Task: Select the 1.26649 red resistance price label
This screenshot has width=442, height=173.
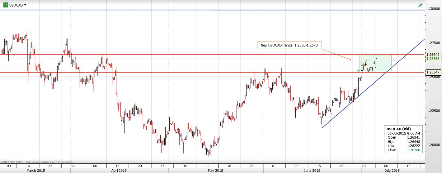Action: (x=433, y=54)
